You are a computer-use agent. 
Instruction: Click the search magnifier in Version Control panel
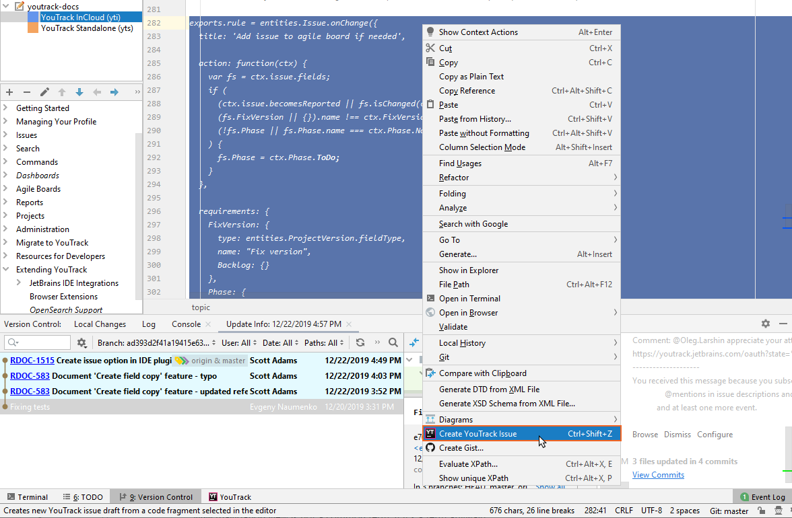coord(394,342)
